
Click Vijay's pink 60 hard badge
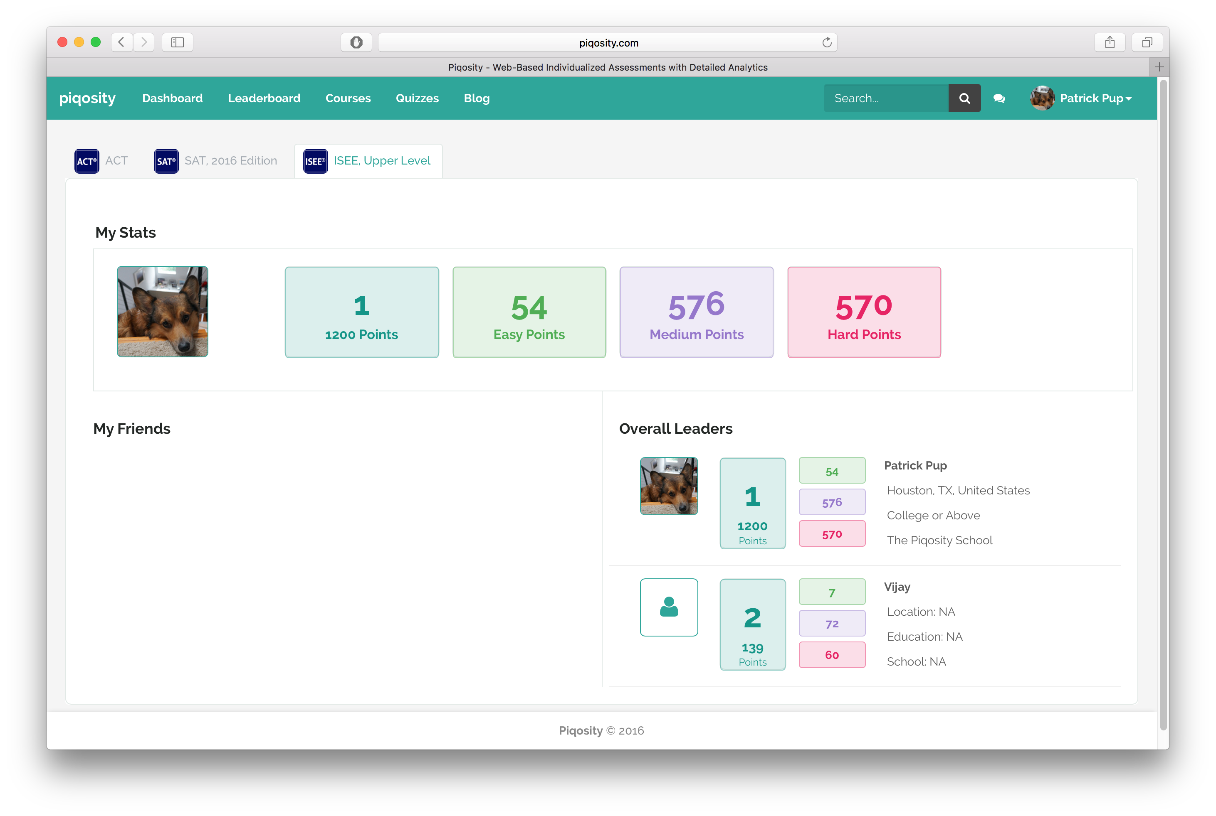(832, 655)
